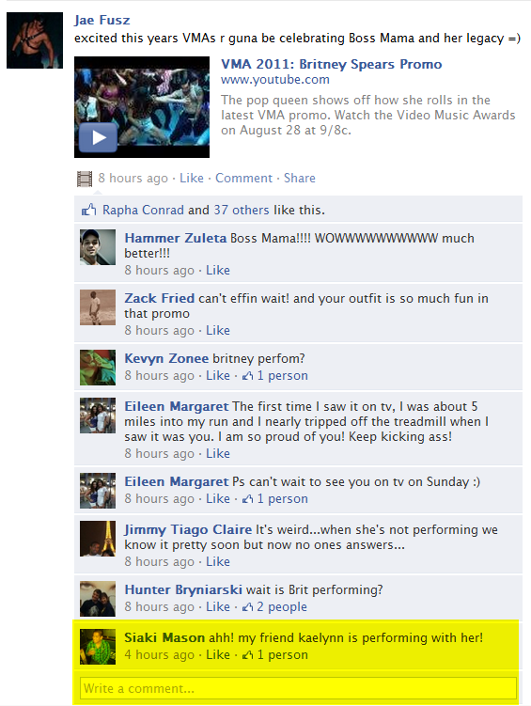Open Jimmy Tiago Claire's Eiffel Tower avatar

click(x=98, y=539)
